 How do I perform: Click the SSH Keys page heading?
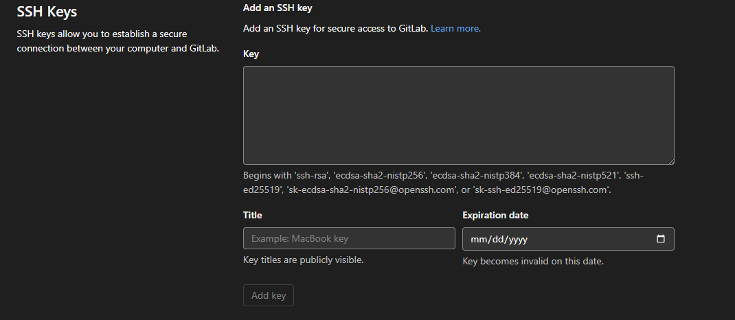tap(47, 12)
